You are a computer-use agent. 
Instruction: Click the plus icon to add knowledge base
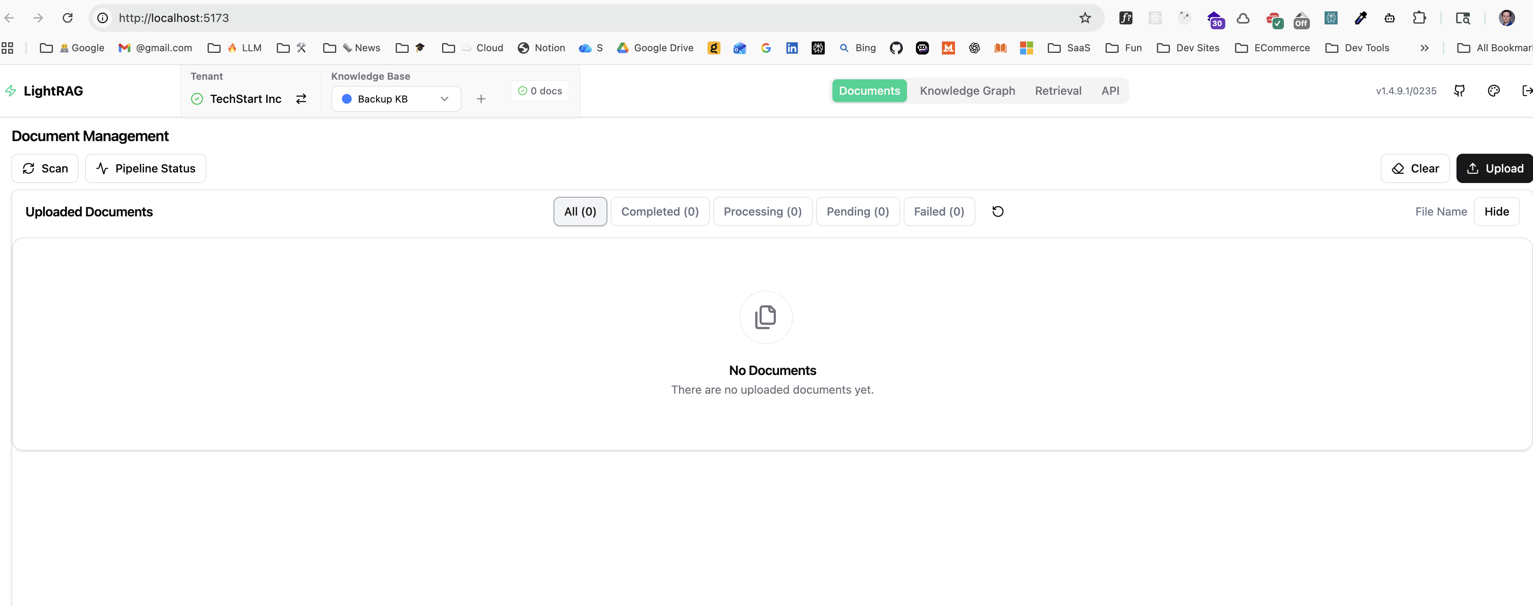coord(481,99)
